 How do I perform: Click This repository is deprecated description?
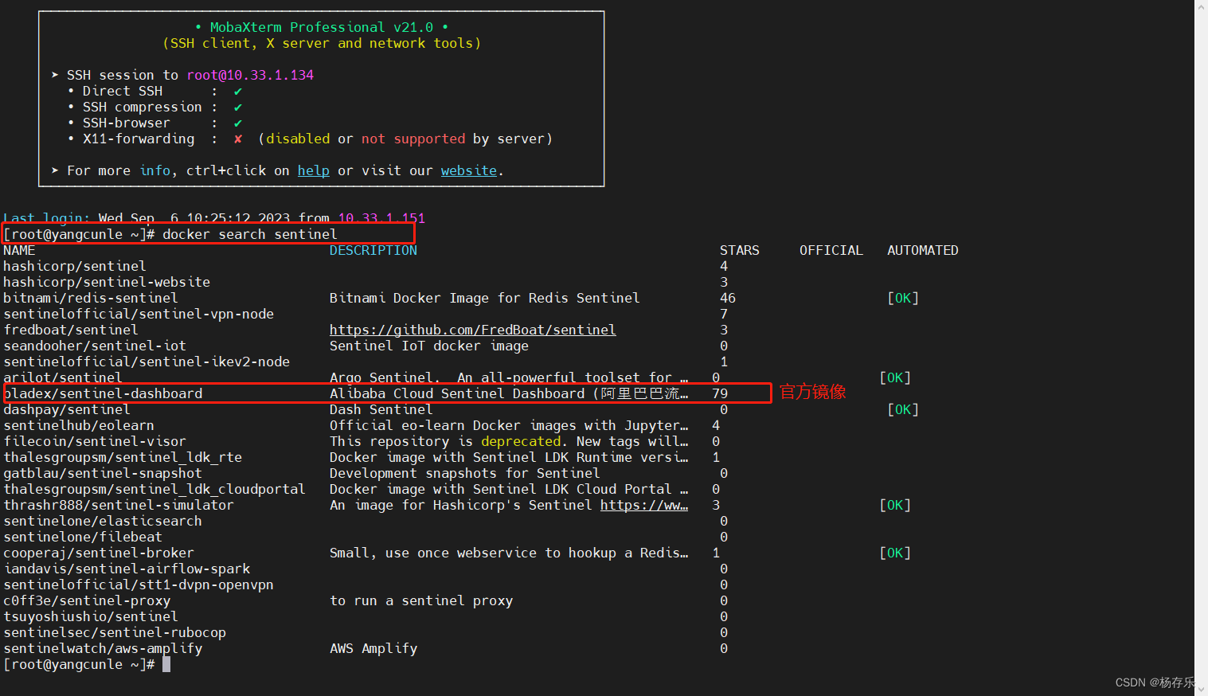coord(509,441)
